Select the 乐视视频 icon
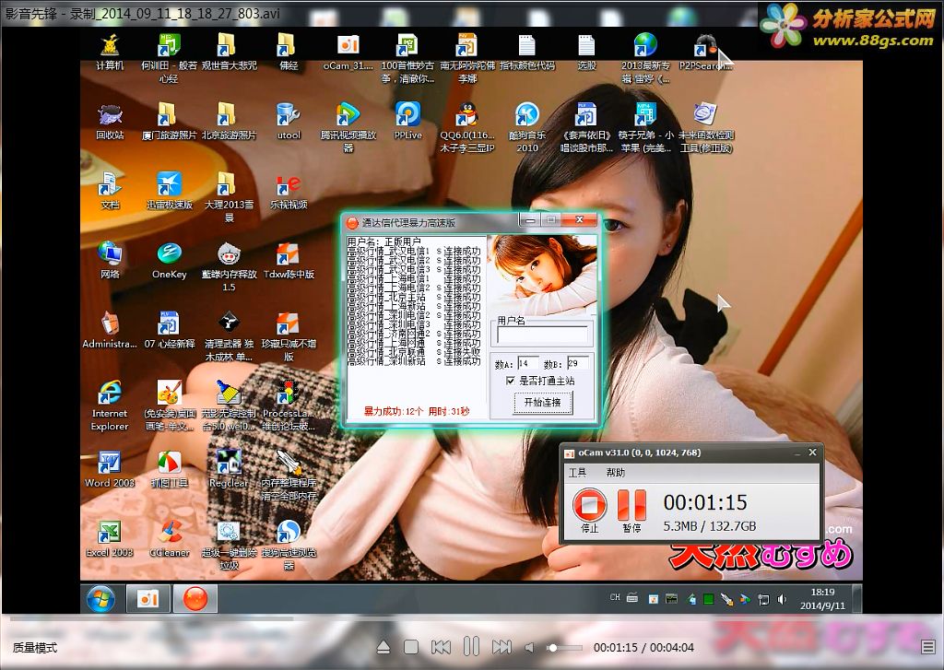The image size is (944, 670). pyautogui.click(x=289, y=190)
